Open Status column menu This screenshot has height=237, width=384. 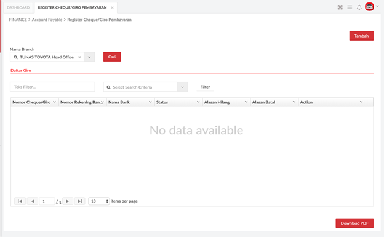(x=198, y=102)
